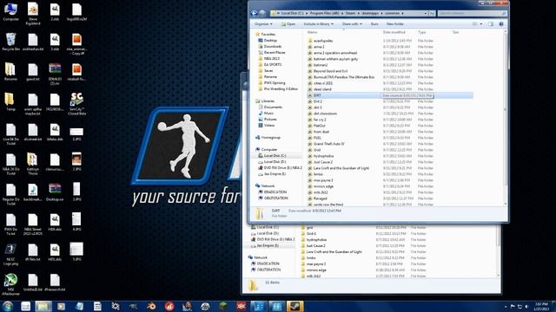Click the steamapps breadcrumb in the address bar
556x312 pixels.
tap(370, 14)
